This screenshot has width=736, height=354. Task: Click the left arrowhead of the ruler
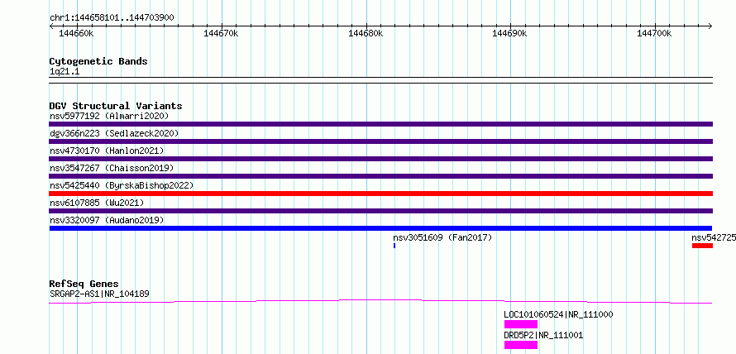(51, 26)
